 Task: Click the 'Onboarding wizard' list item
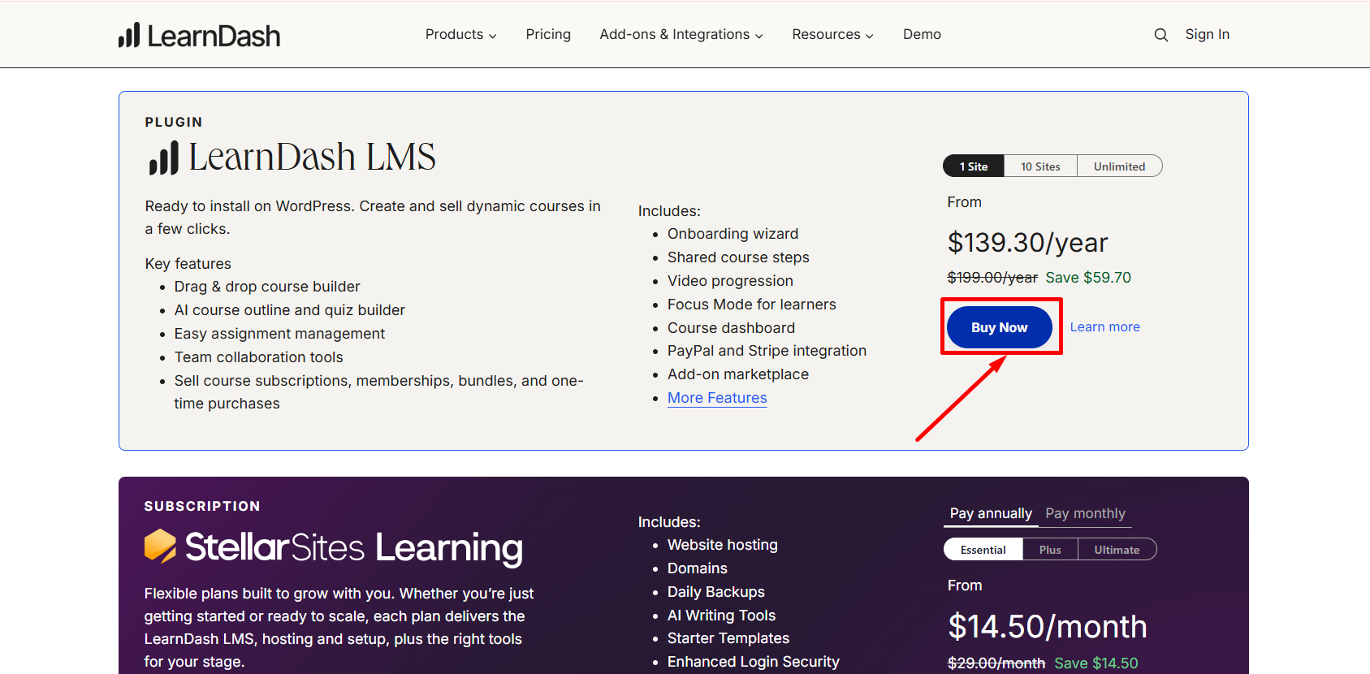point(733,234)
